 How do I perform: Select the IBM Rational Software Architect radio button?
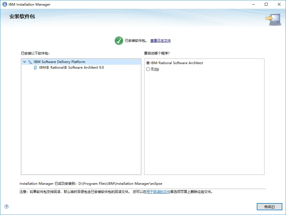pyautogui.click(x=148, y=63)
